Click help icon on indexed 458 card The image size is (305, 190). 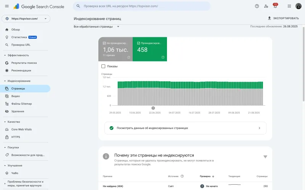163,57
